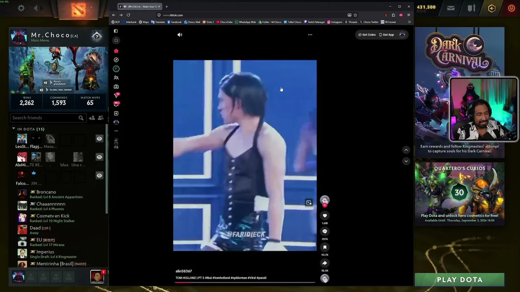Open the Twitch Manager bookmark
Screen dimensions: 520x292
coord(314,22)
